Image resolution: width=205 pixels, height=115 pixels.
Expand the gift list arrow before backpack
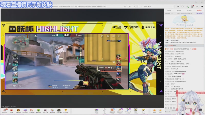click(149, 111)
